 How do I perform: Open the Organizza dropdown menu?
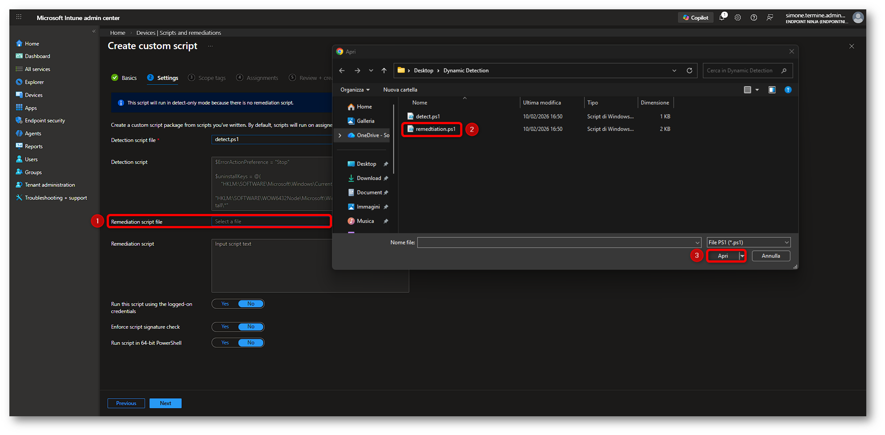tap(355, 90)
